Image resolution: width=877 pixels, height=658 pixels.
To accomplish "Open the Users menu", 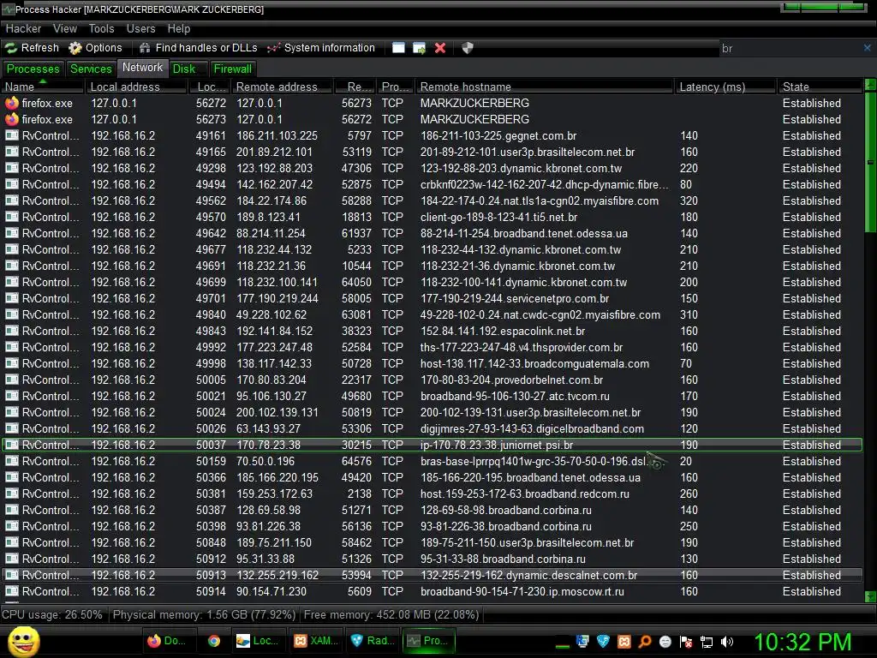I will (x=141, y=28).
